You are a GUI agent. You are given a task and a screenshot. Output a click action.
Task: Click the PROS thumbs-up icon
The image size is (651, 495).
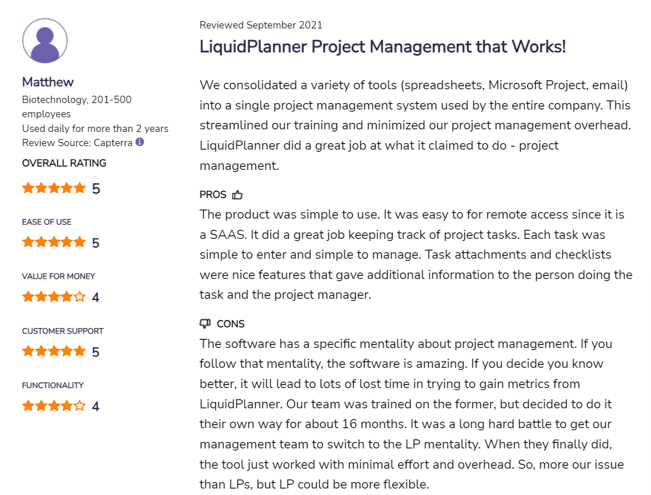[x=237, y=195]
